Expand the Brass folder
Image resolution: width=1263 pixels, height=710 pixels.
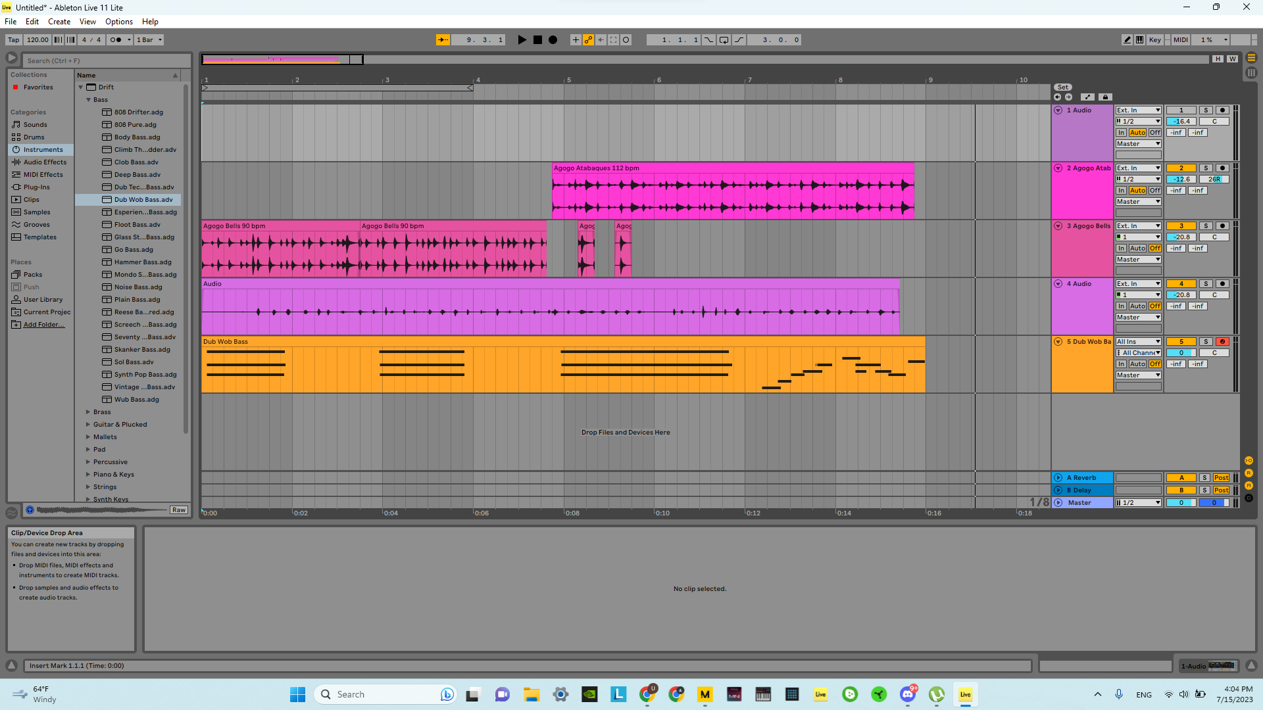pos(88,412)
